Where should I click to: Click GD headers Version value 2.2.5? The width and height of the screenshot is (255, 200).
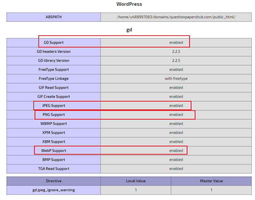[x=176, y=52]
